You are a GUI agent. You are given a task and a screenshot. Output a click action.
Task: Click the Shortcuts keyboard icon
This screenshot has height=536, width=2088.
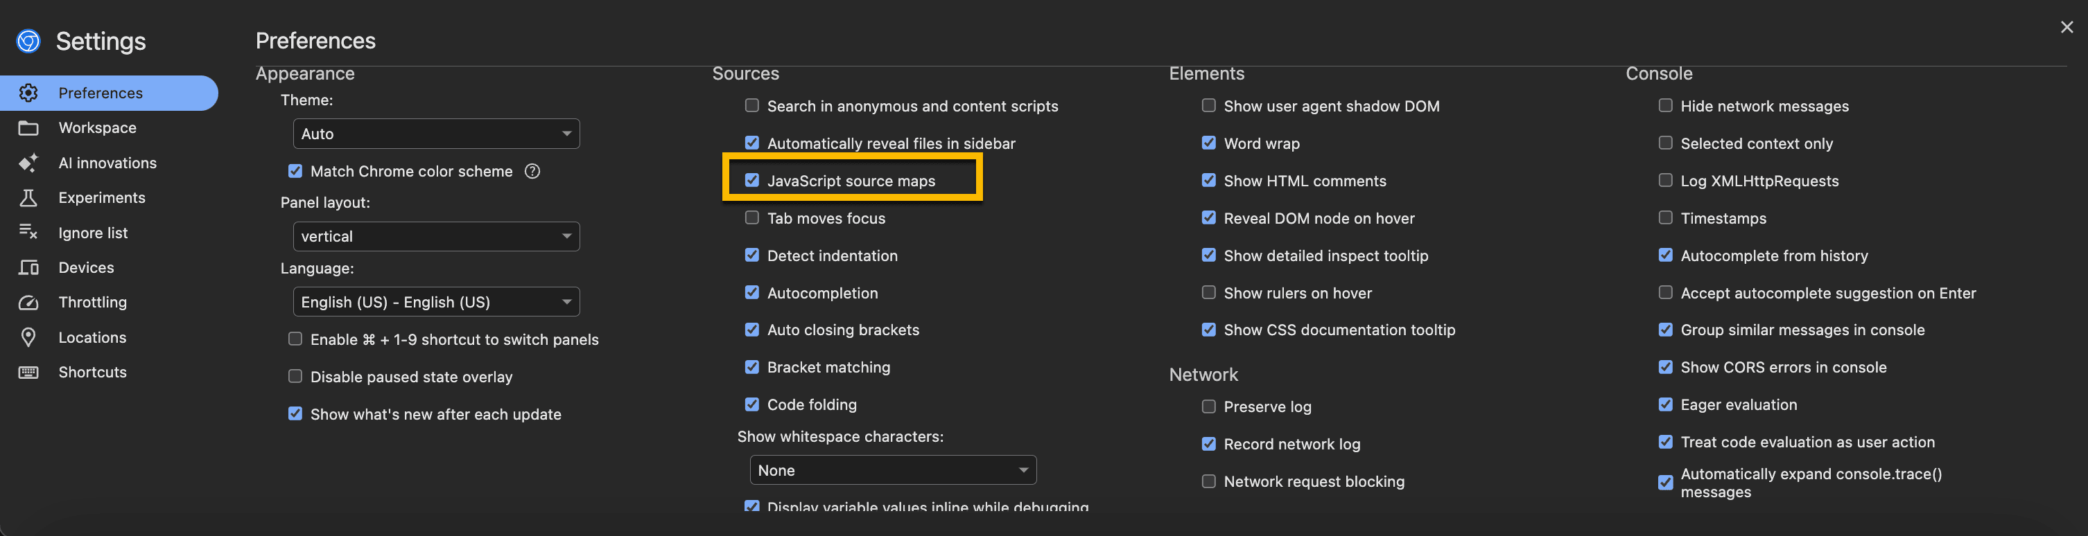[x=28, y=372]
